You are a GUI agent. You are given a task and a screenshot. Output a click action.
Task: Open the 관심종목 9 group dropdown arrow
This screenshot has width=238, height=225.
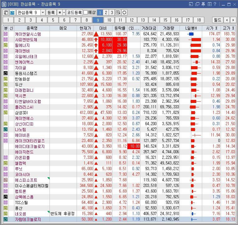[43, 12]
